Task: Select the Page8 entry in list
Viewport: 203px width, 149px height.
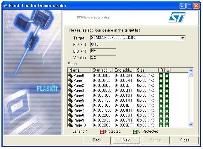Action: [x=79, y=115]
